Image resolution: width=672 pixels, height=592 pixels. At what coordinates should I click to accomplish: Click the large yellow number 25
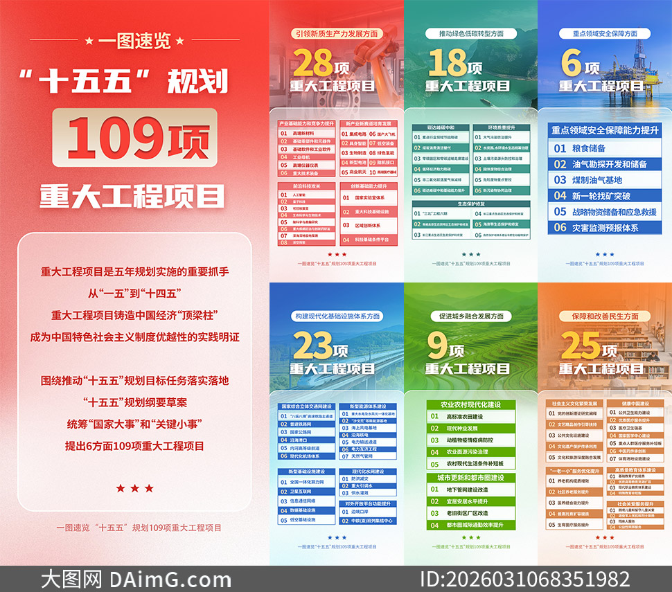point(581,344)
